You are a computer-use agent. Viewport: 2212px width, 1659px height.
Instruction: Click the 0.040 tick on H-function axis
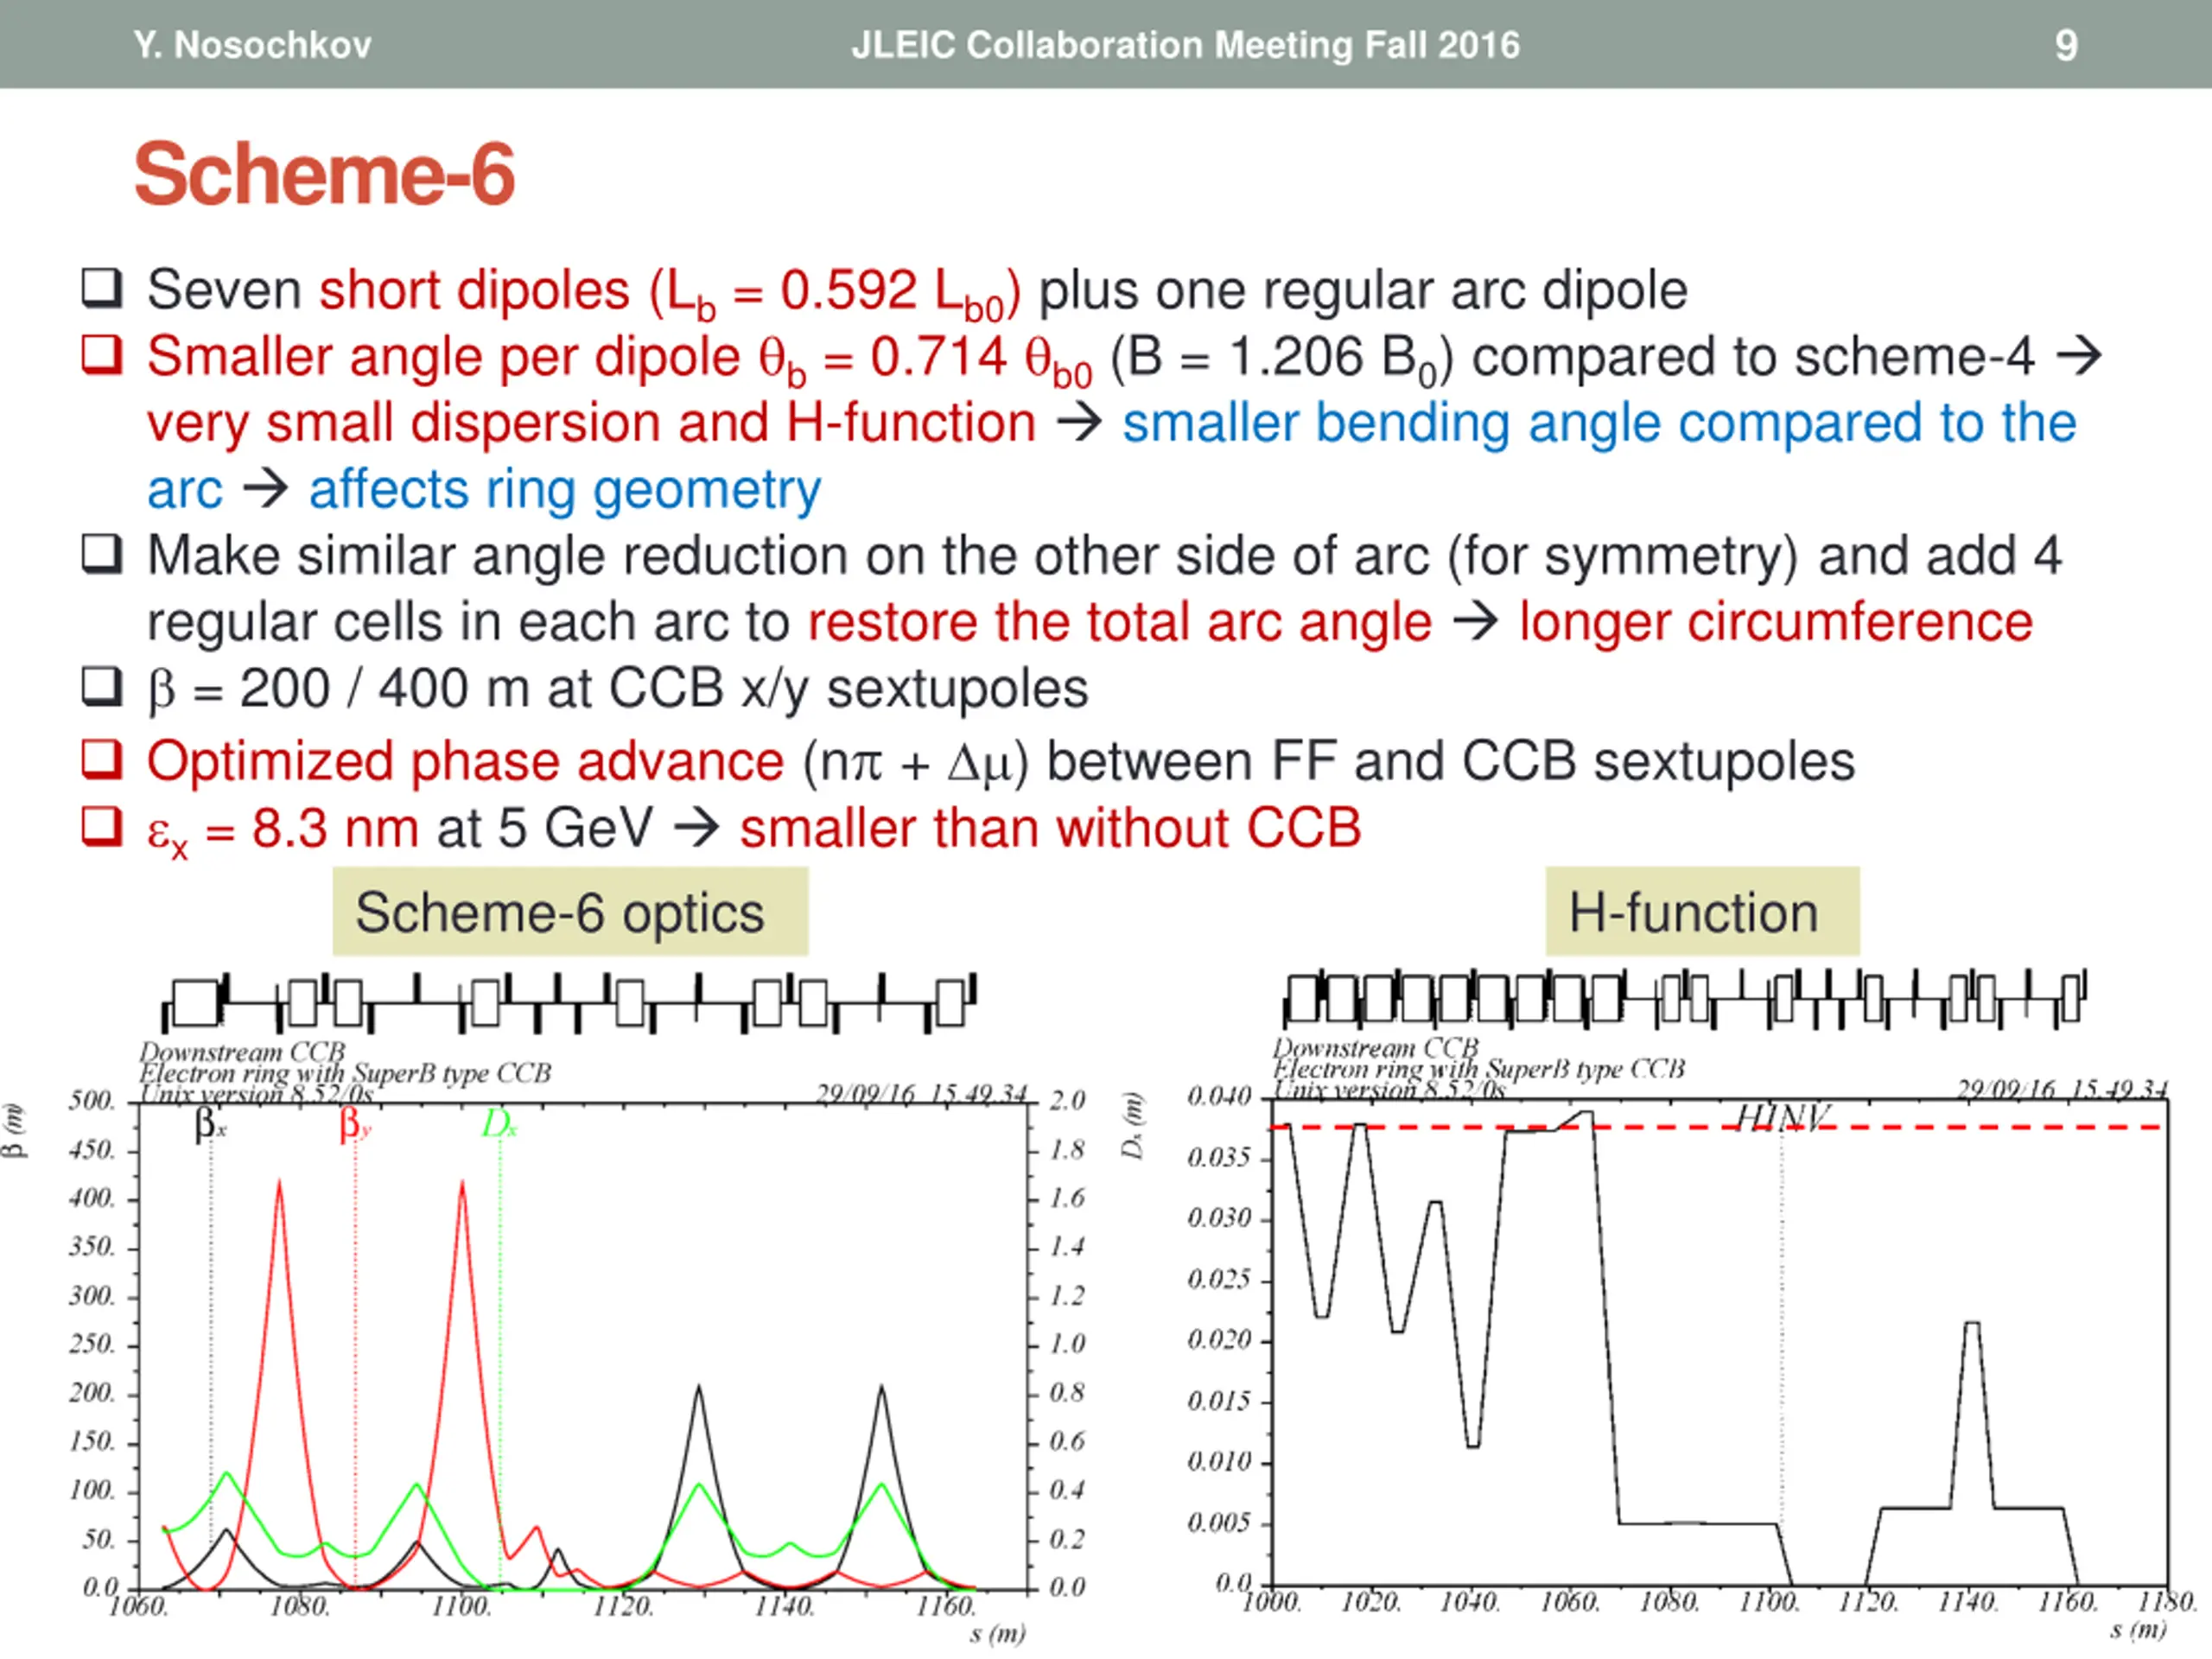[x=1219, y=1097]
